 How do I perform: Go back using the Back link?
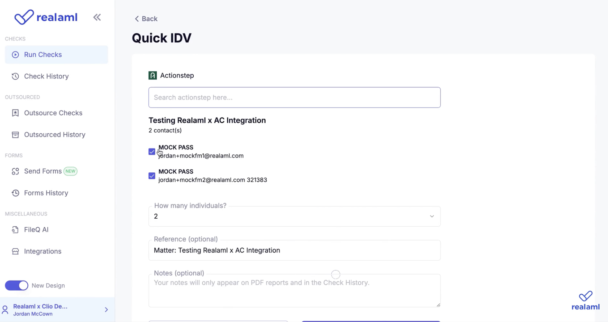[x=146, y=19]
